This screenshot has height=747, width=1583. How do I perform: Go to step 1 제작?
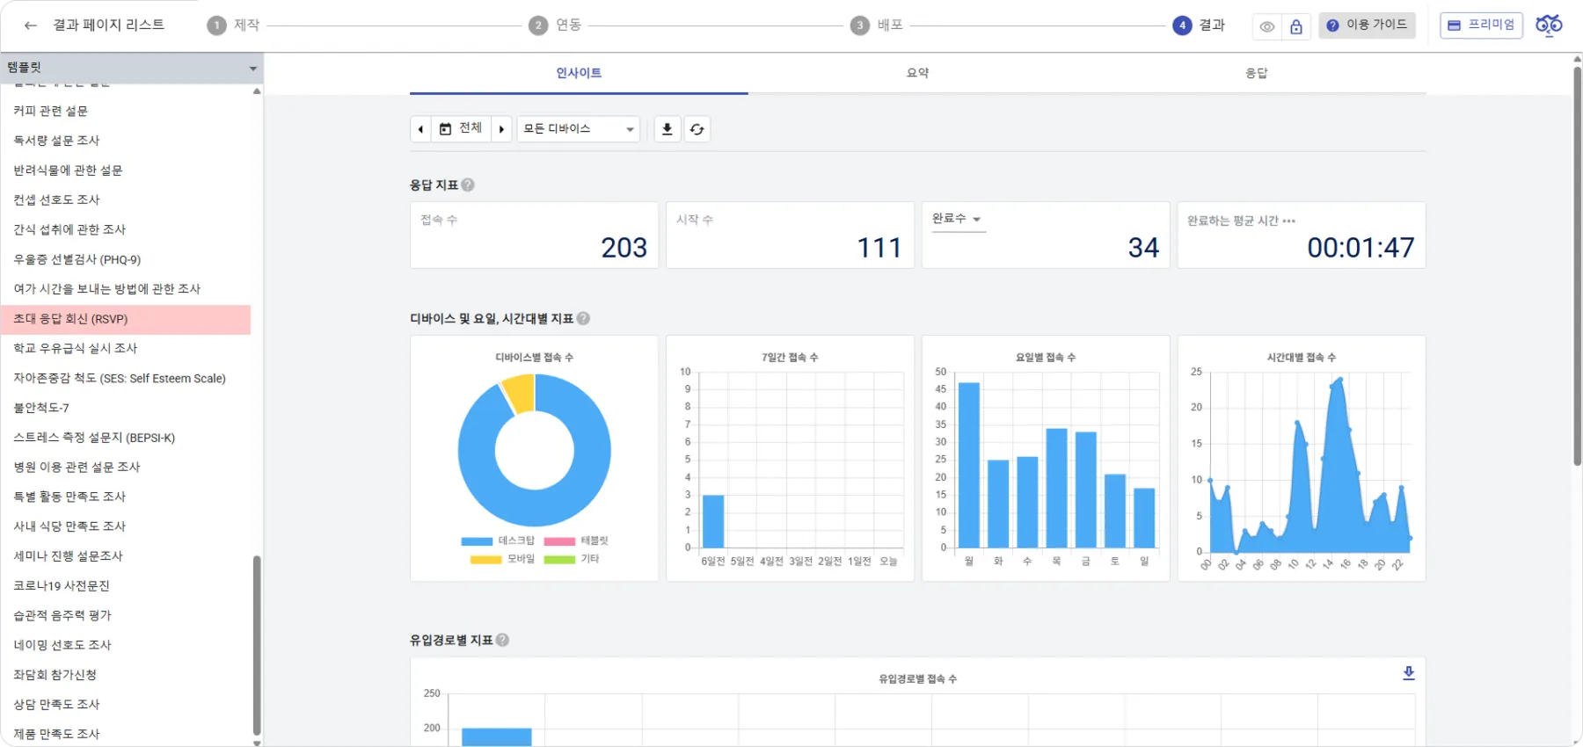(x=234, y=25)
